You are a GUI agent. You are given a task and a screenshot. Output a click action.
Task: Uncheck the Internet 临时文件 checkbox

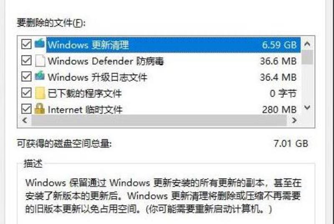pyautogui.click(x=26, y=109)
